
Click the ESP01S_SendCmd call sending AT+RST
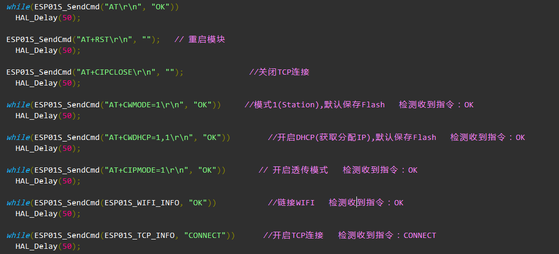(39, 39)
